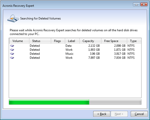Click the 2.098 GB free space value
The height and width of the screenshot is (120, 150).
(120, 46)
